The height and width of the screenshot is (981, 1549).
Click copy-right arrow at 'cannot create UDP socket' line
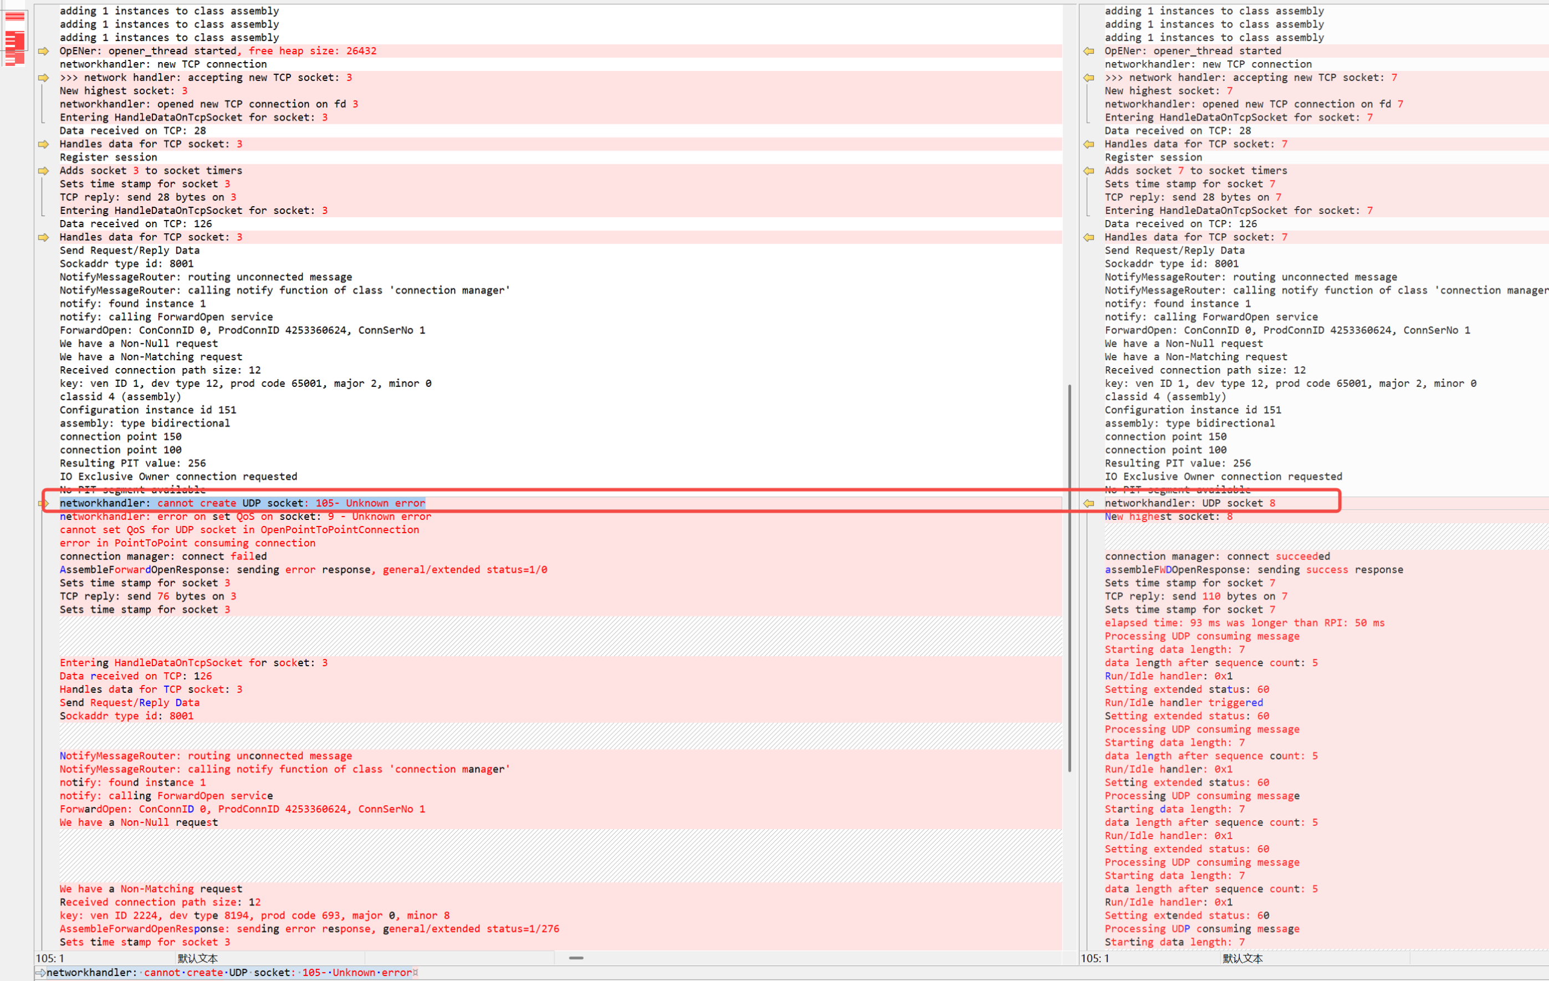point(43,503)
